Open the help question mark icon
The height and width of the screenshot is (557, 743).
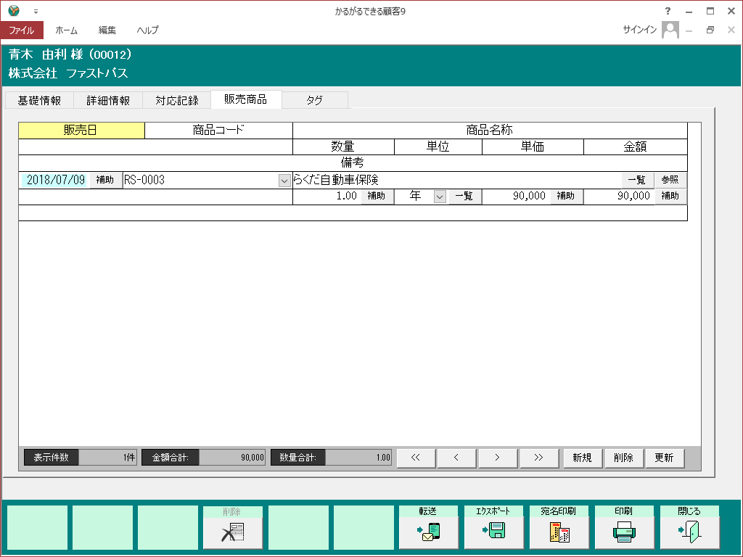coord(668,11)
